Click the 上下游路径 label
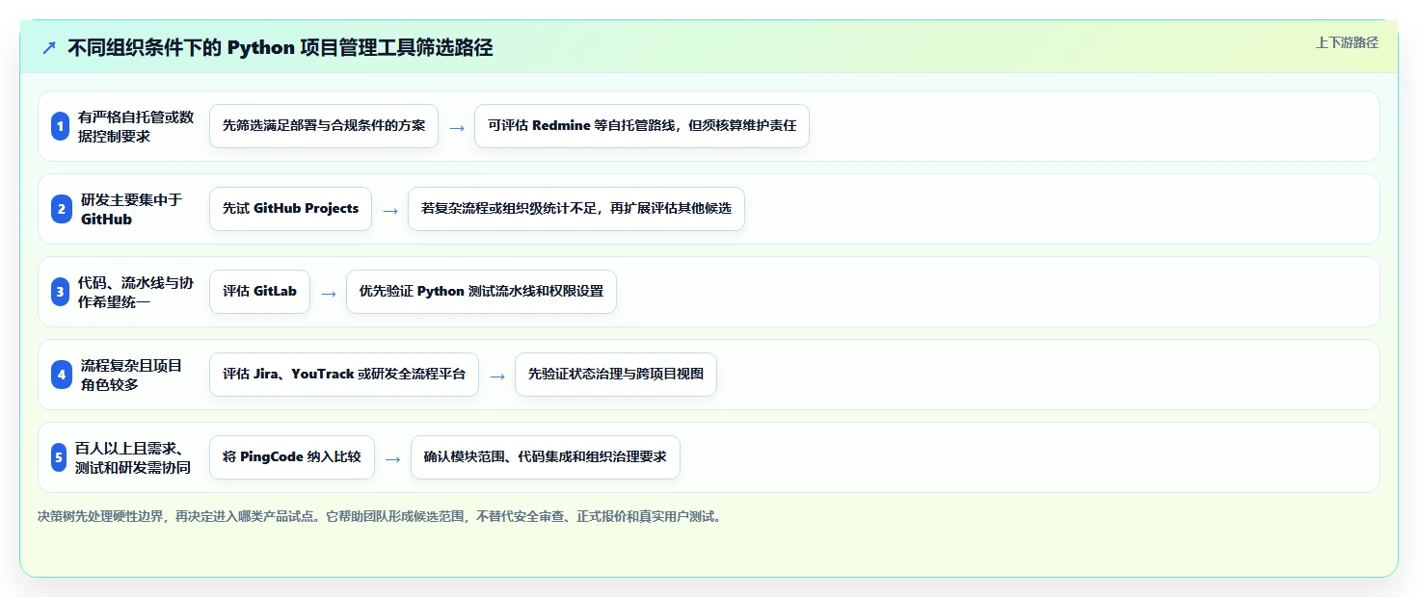Image resolution: width=1418 pixels, height=597 pixels. pyautogui.click(x=1347, y=42)
